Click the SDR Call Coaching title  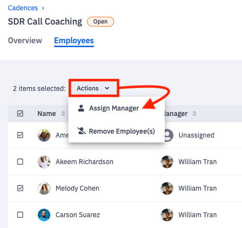click(45, 22)
